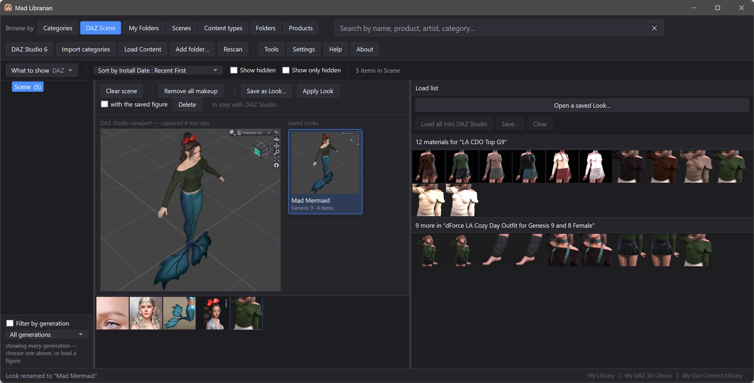Switch to the My Folders browse tab
Image resolution: width=754 pixels, height=383 pixels.
click(x=144, y=28)
